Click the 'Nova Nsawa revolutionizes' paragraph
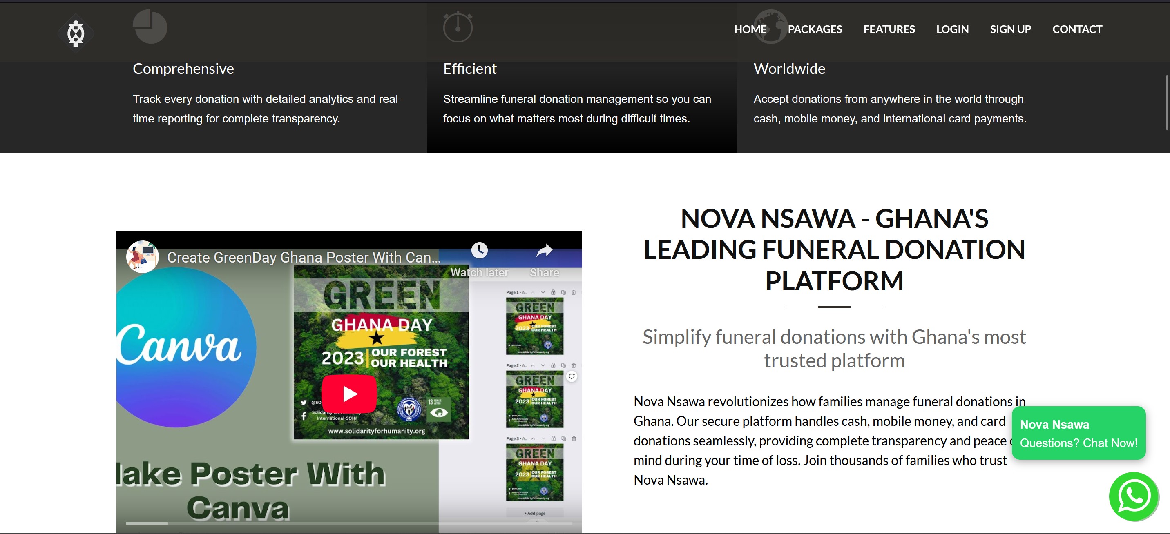Viewport: 1170px width, 534px height. pos(829,441)
